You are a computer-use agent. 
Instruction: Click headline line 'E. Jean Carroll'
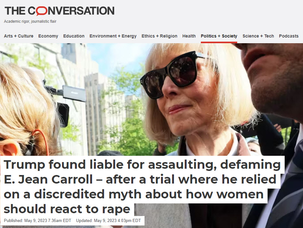coord(48,179)
